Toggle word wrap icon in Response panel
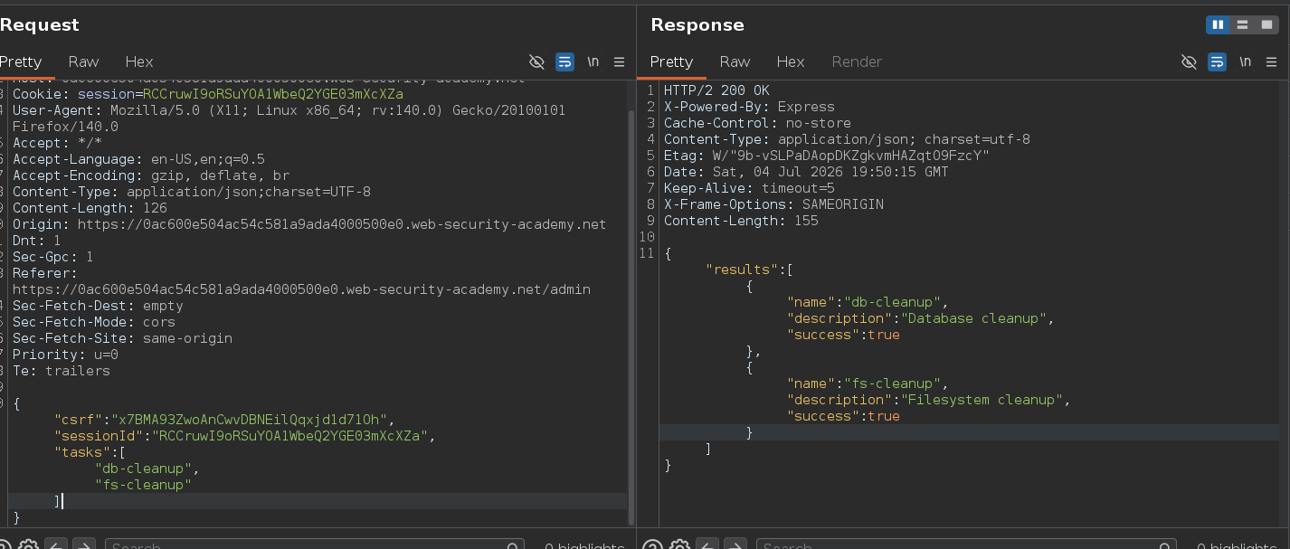 (1217, 62)
